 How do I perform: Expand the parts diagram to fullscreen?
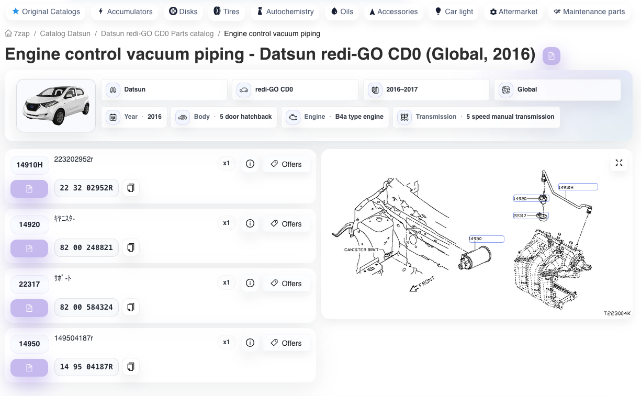(x=619, y=163)
